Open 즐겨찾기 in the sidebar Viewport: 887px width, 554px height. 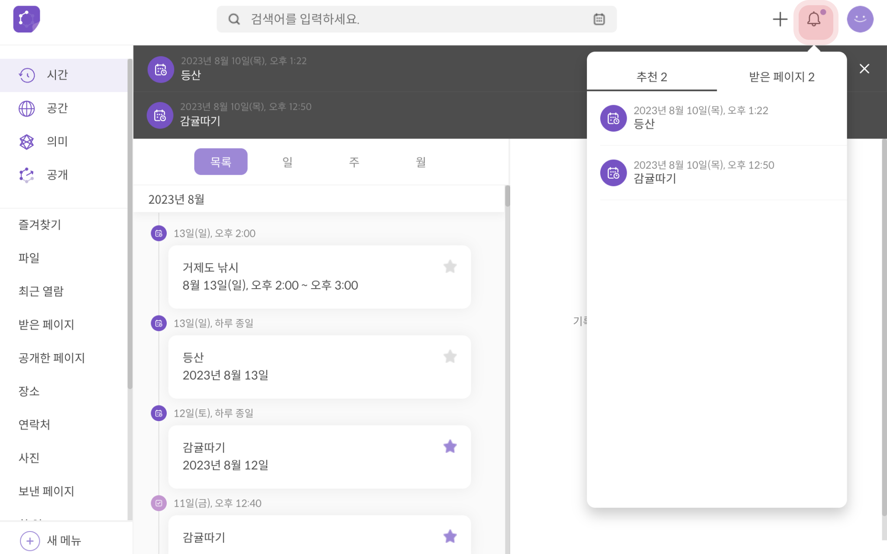pos(40,225)
